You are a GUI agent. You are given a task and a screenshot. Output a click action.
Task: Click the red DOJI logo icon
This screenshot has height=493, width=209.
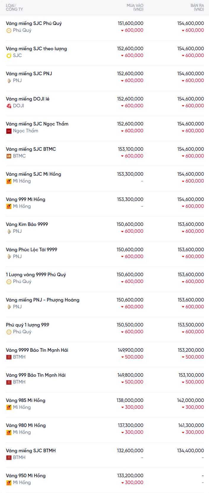(9, 106)
